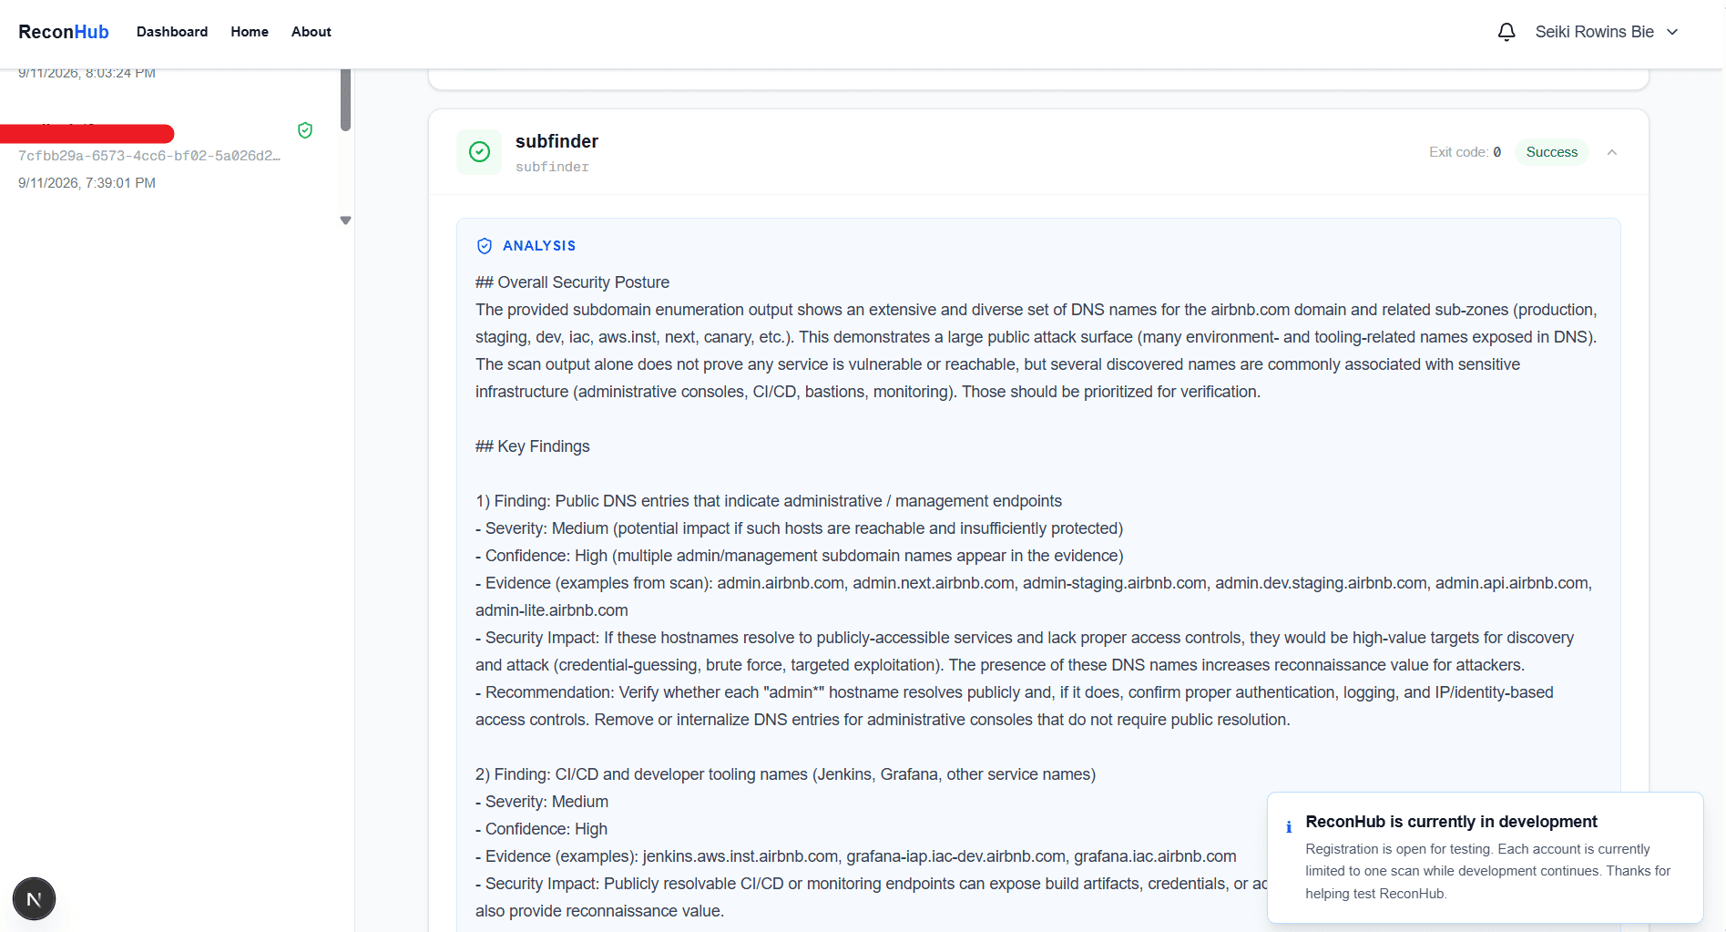Click the monospace subfinder command label
1726x932 pixels.
click(552, 168)
